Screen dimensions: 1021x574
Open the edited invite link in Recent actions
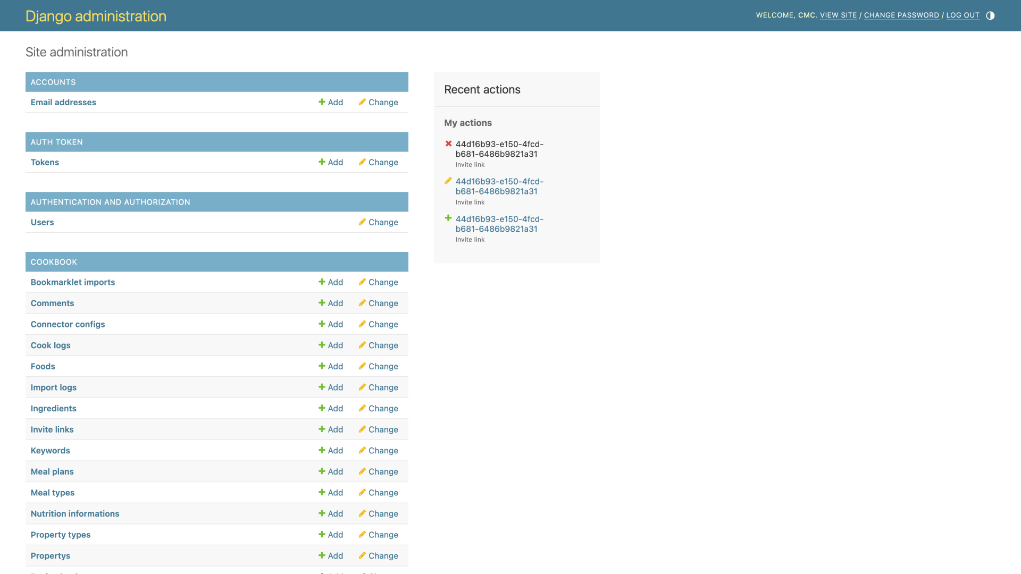pos(499,186)
